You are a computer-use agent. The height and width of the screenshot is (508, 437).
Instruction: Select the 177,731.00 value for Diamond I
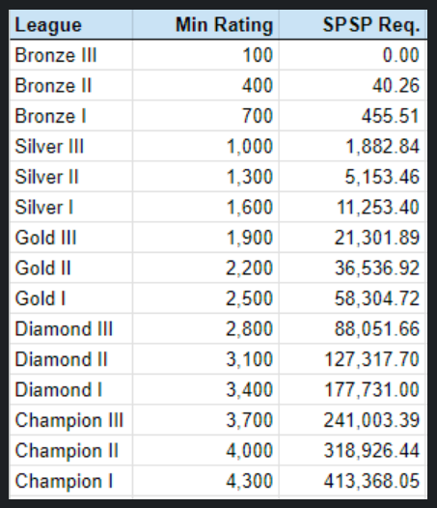pyautogui.click(x=352, y=390)
